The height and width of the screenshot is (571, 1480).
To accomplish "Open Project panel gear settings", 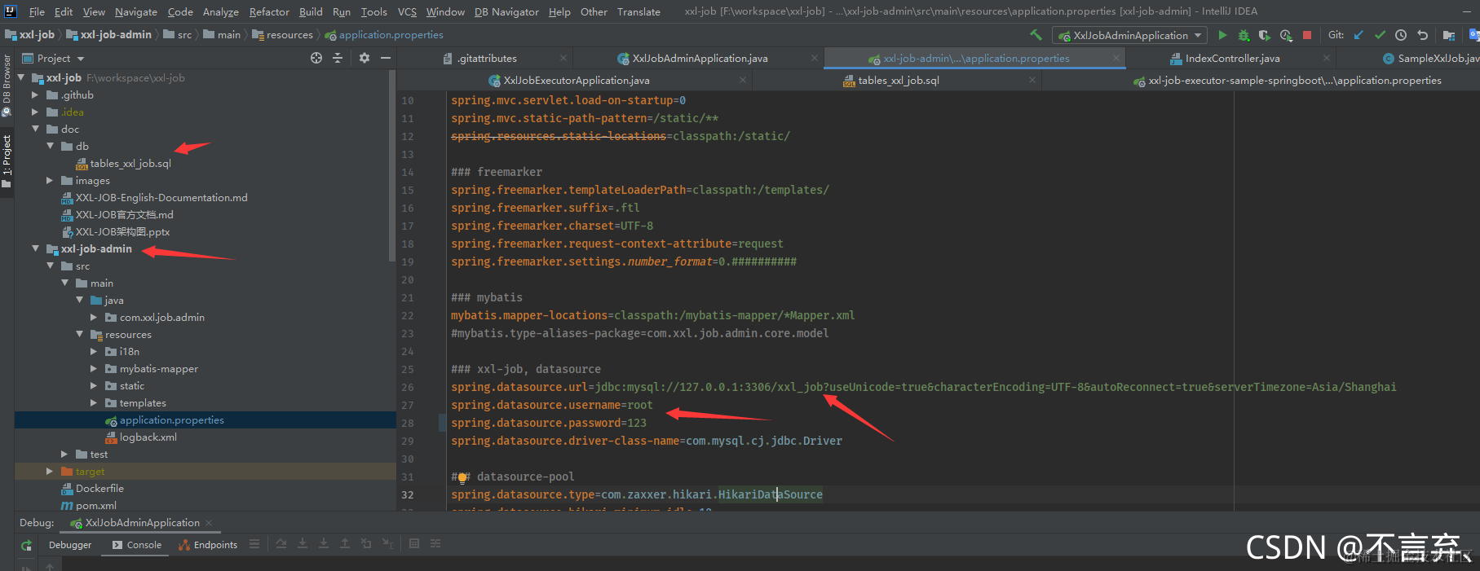I will [364, 58].
